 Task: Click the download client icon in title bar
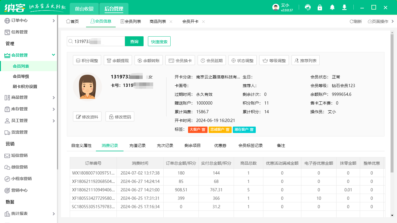pos(344,7)
